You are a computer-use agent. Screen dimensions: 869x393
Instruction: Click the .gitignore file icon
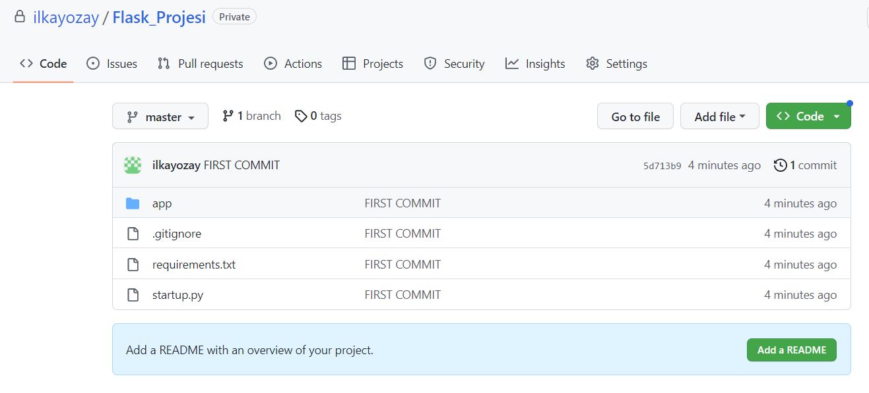click(133, 234)
